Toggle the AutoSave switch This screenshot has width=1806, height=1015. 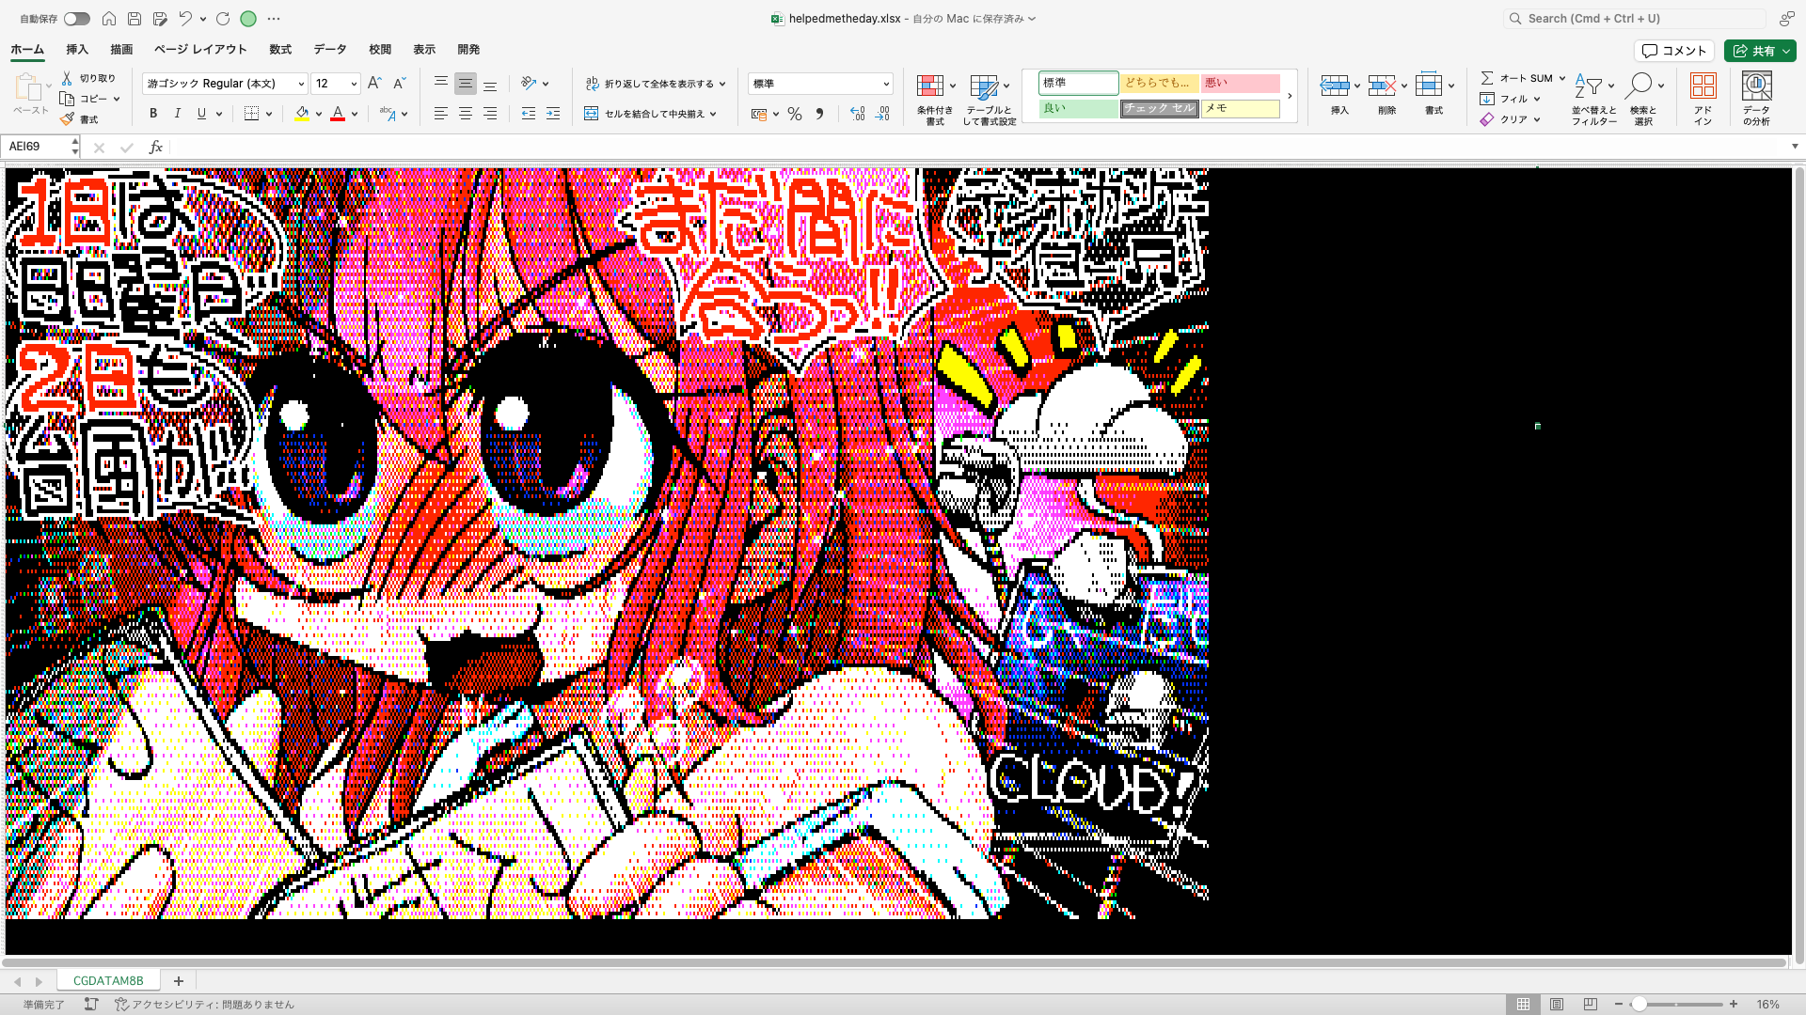point(77,19)
